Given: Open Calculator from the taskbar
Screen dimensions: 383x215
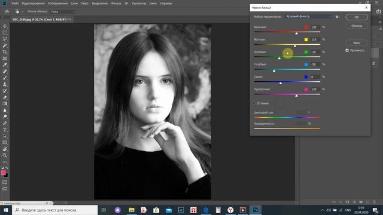Looking at the screenshot, I should (x=218, y=210).
